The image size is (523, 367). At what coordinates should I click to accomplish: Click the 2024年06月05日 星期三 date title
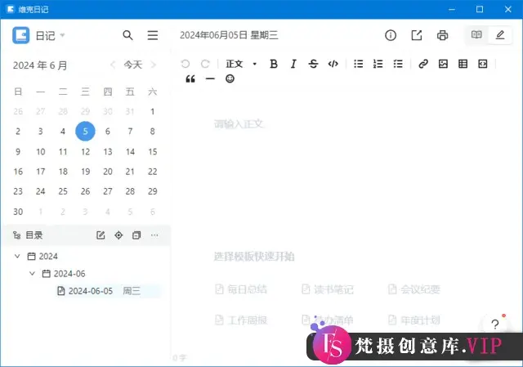(x=229, y=35)
